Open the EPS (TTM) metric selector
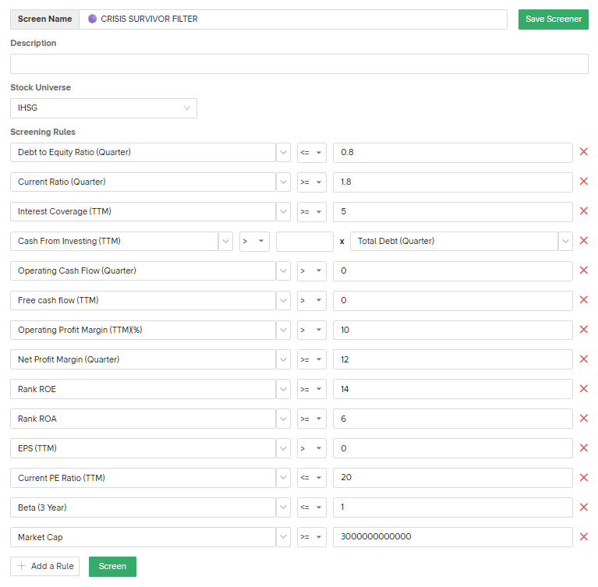The height and width of the screenshot is (587, 598). [x=283, y=448]
